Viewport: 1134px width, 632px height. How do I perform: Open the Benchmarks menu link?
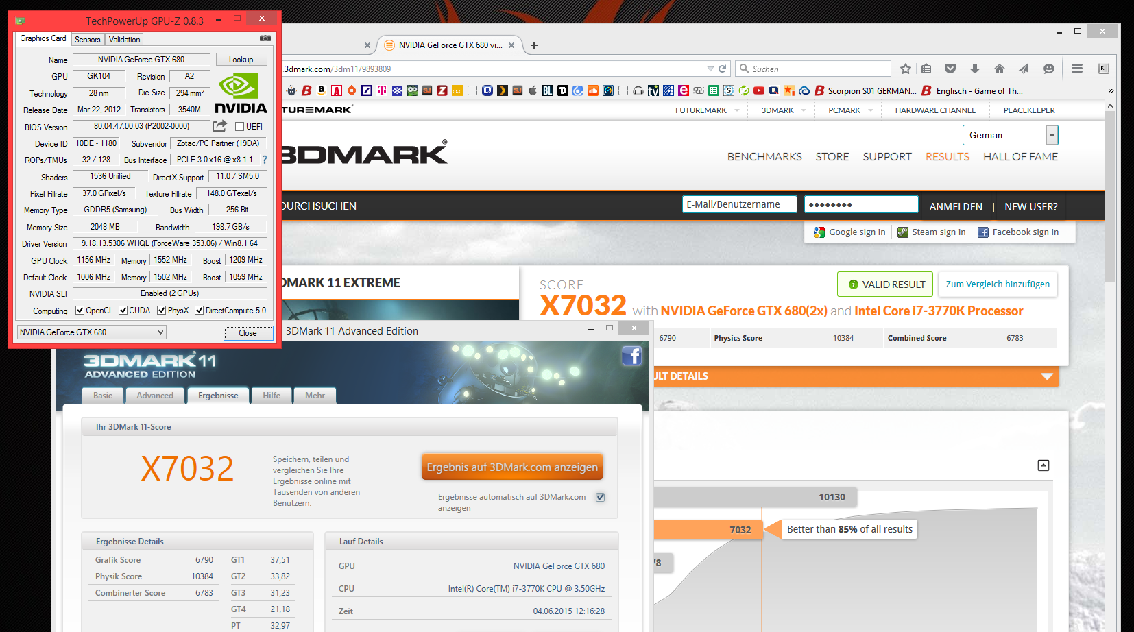click(764, 156)
